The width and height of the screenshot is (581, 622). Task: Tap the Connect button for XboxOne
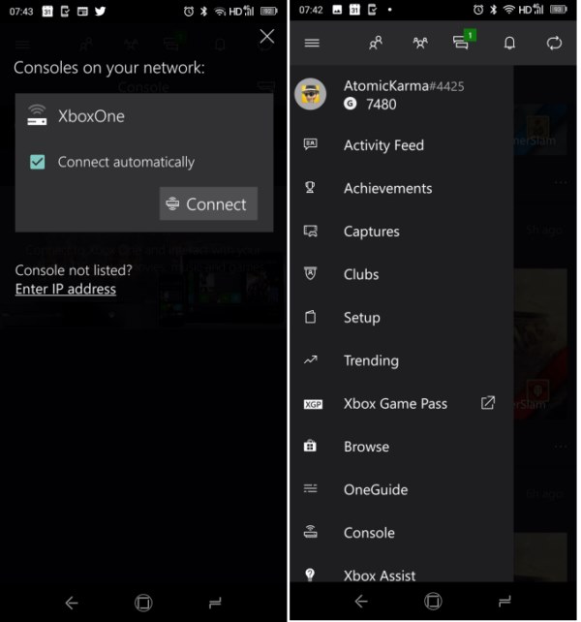click(208, 203)
